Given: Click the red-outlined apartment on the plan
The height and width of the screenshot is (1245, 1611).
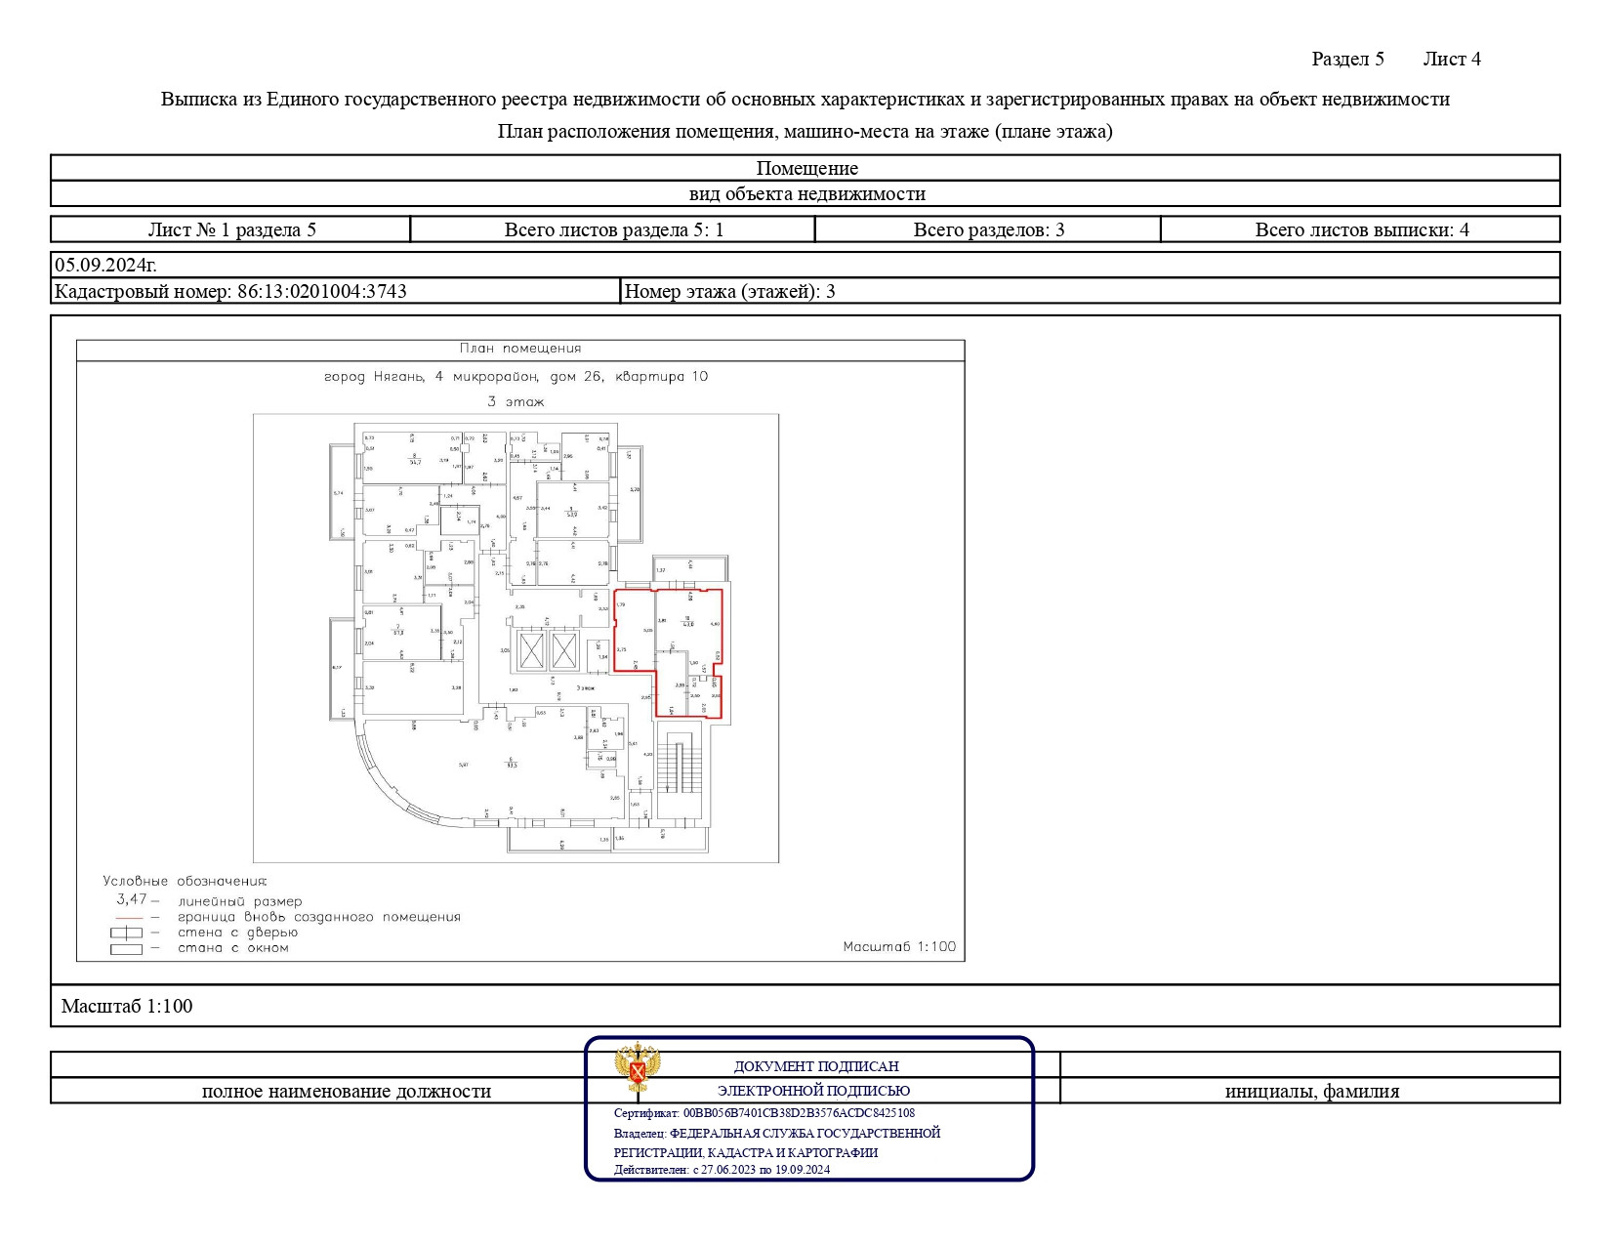Looking at the screenshot, I should 670,652.
